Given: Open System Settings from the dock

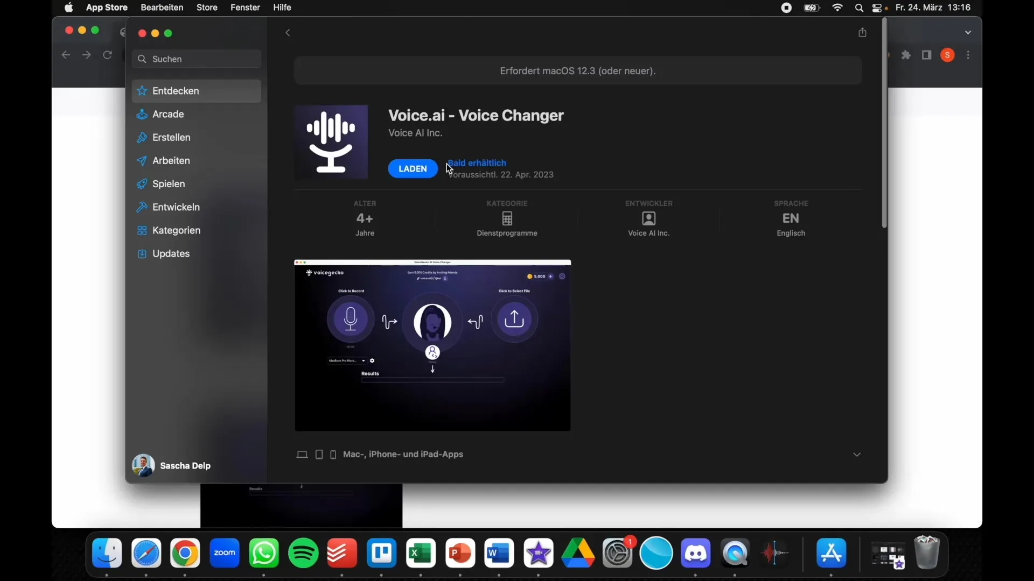Looking at the screenshot, I should coord(618,554).
